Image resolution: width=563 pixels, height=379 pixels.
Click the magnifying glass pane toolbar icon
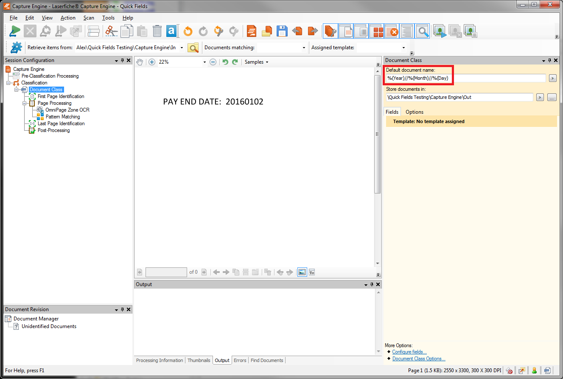(422, 31)
